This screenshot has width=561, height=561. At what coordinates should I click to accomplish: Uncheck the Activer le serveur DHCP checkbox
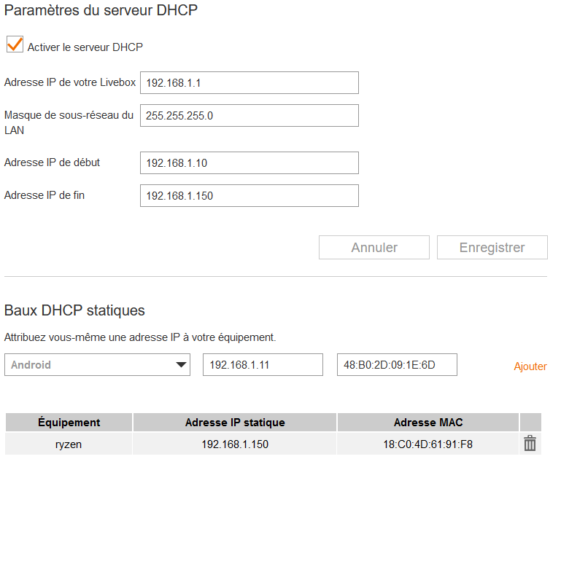pos(15,44)
